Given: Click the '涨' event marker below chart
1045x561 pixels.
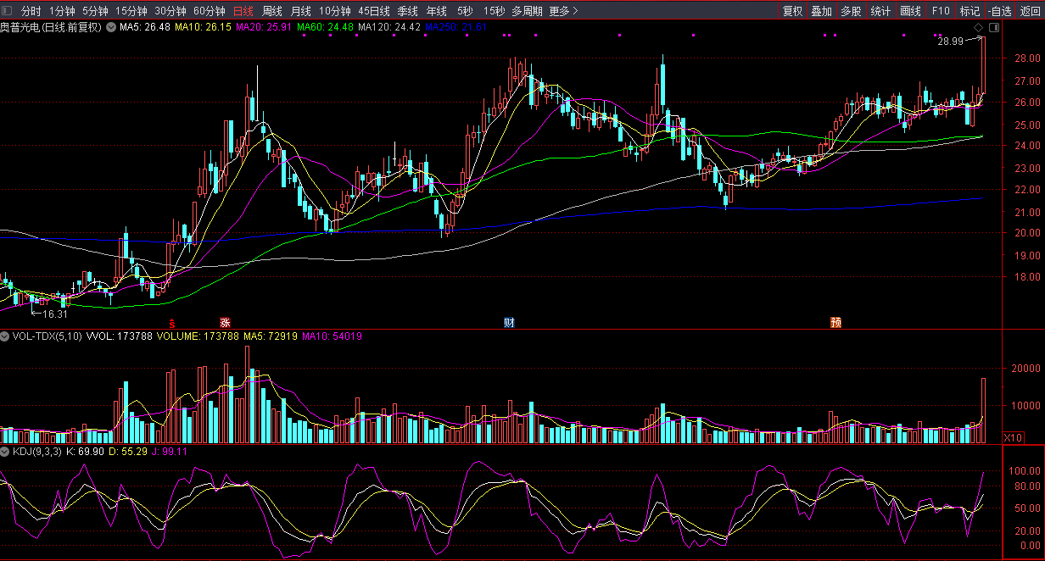Looking at the screenshot, I should coord(225,323).
